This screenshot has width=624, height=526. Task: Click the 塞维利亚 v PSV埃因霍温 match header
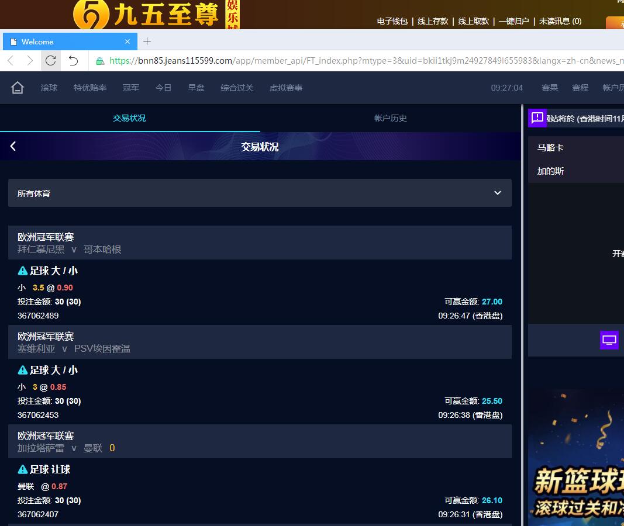pos(260,342)
